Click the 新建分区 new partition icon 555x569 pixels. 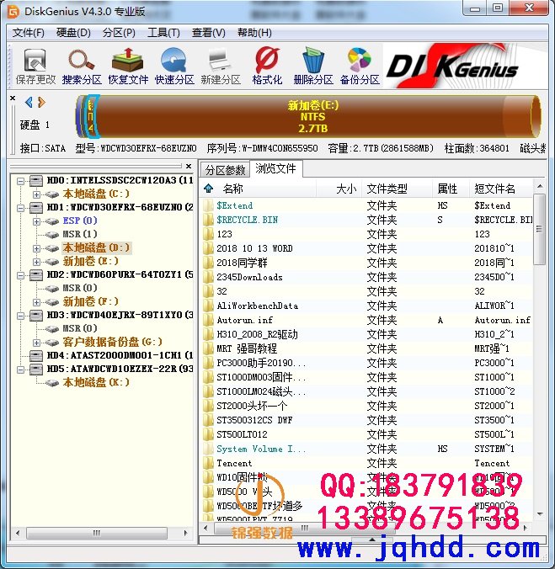(221, 66)
